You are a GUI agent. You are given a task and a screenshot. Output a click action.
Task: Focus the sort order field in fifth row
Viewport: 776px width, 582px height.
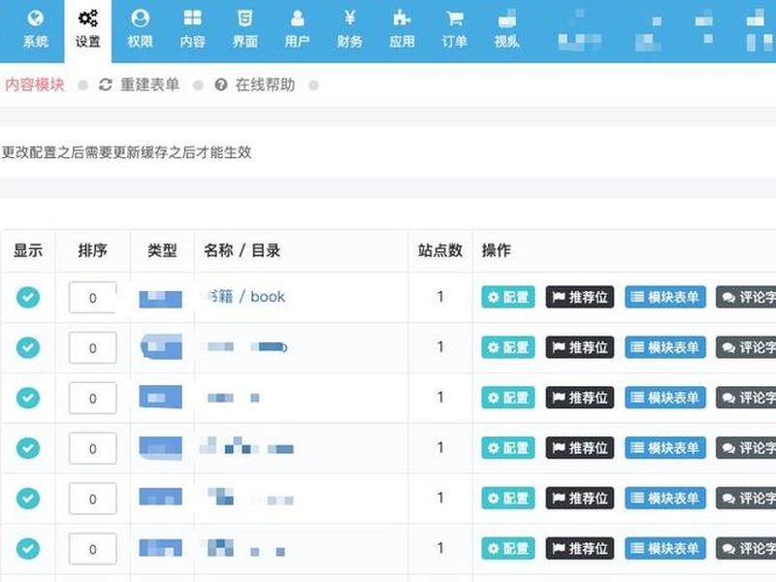pyautogui.click(x=92, y=499)
